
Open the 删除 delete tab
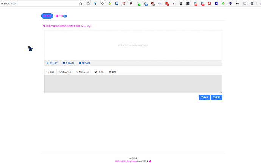pos(112,72)
